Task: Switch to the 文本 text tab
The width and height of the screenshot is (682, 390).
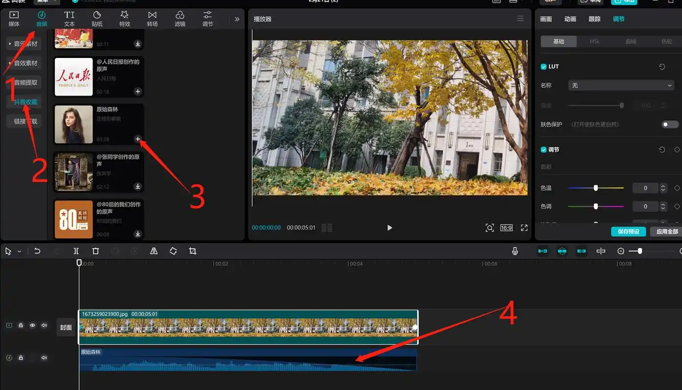Action: click(69, 19)
